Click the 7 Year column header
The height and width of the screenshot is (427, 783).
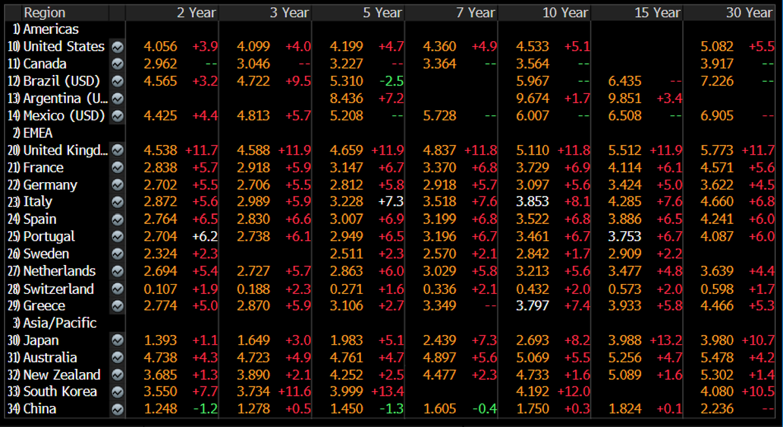click(x=475, y=13)
